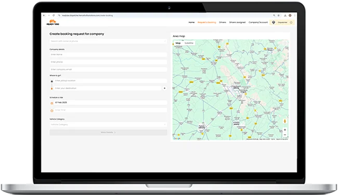Click the Enter pickup location field
Viewport: 338px width, 195px height.
[x=110, y=80]
